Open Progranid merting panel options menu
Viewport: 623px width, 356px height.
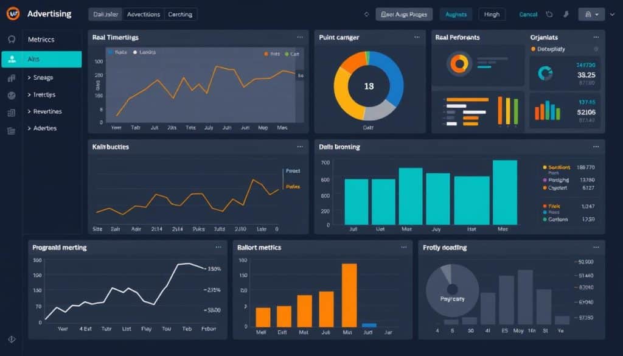point(218,247)
